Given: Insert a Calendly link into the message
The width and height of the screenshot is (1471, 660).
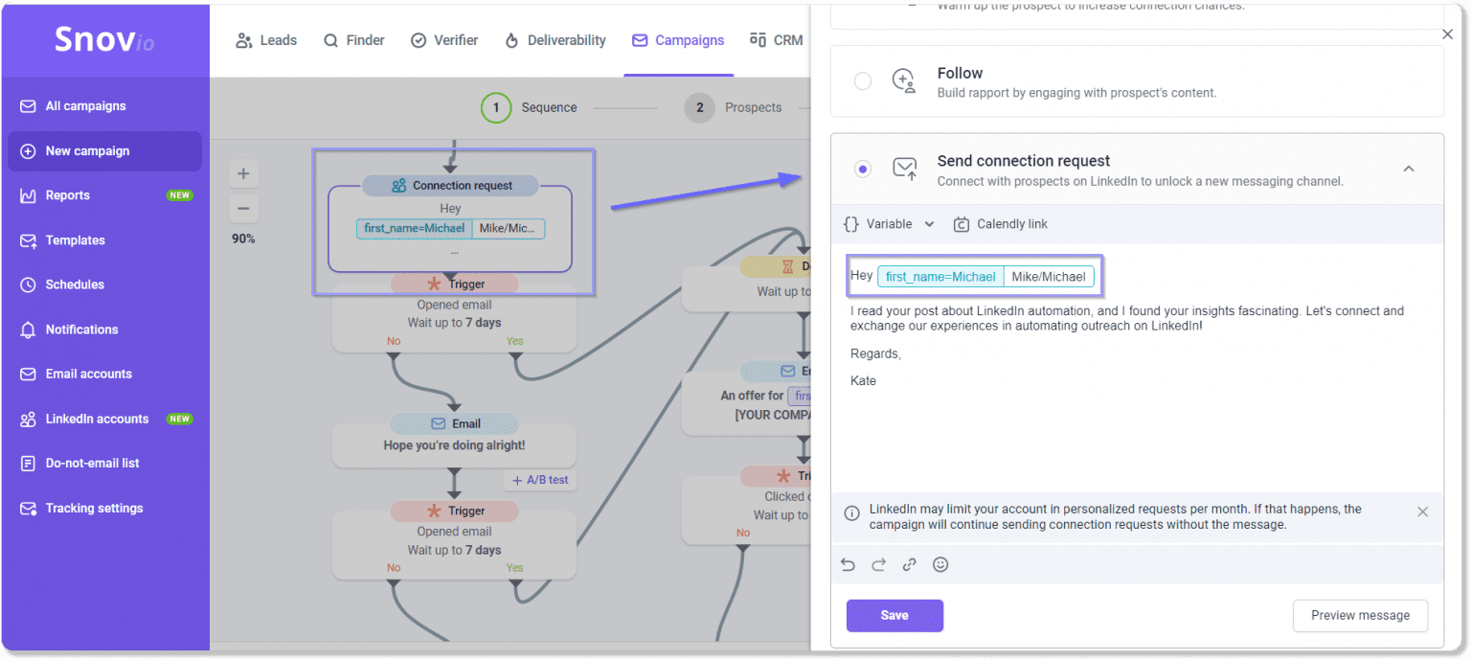Looking at the screenshot, I should coord(1000,223).
